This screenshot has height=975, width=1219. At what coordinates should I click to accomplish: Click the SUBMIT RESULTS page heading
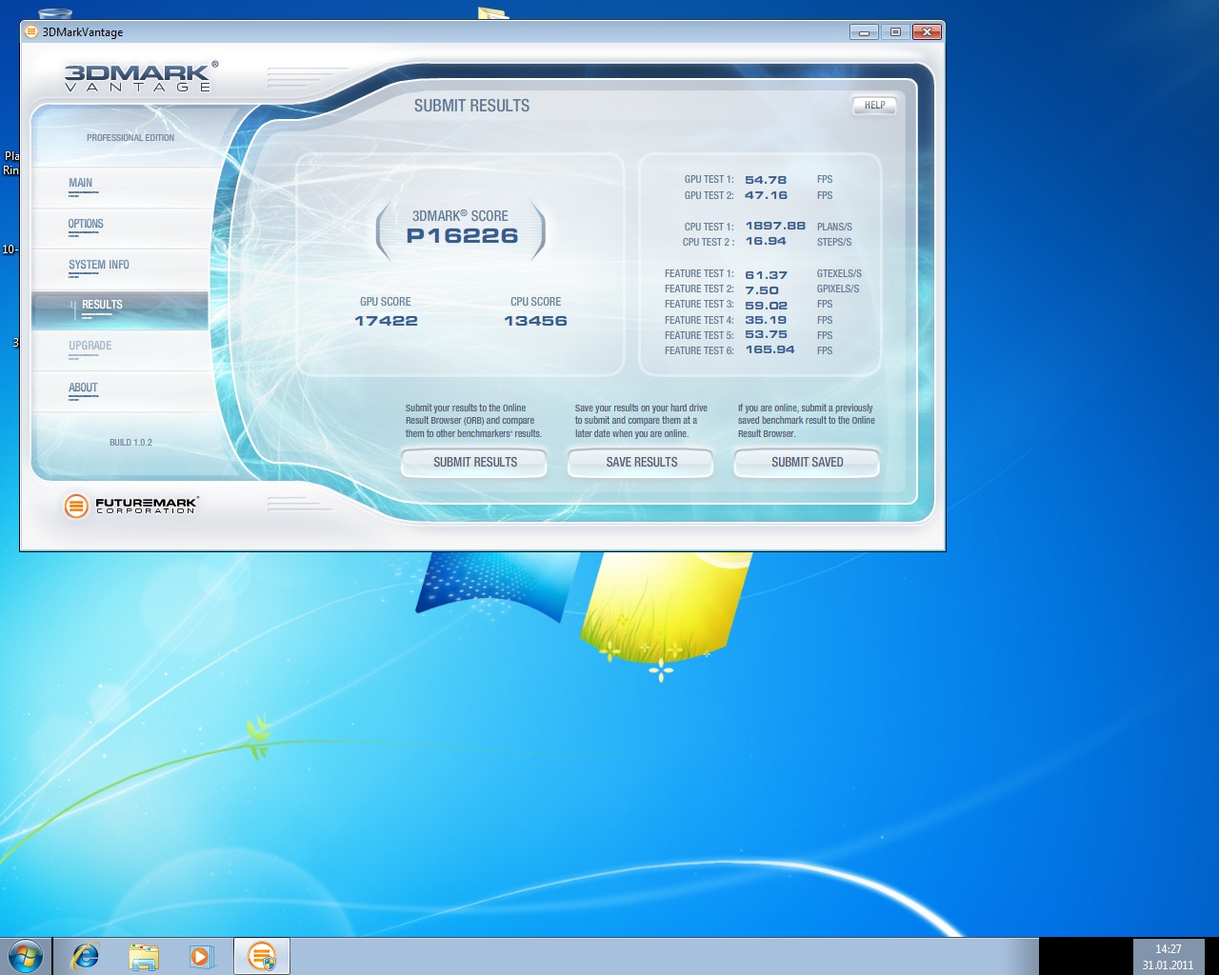point(471,106)
